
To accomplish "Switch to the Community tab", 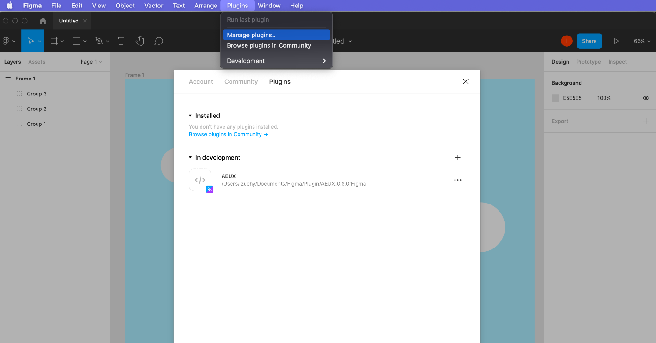I will [x=241, y=81].
